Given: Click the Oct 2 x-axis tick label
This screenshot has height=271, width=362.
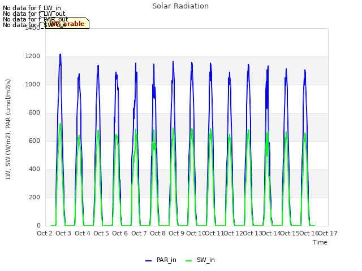Looking at the screenshot, I should click(45, 233).
